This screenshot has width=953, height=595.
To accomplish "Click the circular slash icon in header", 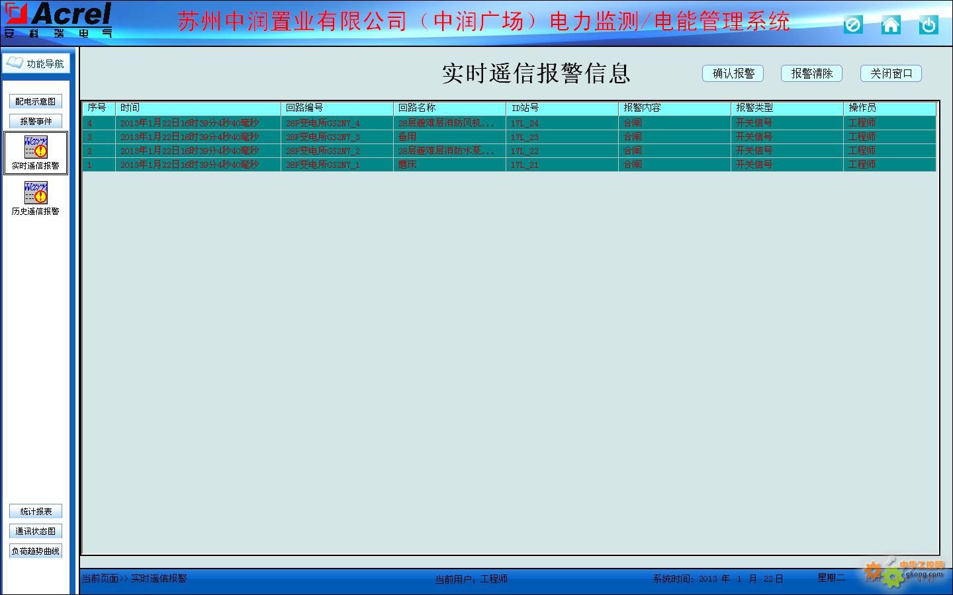I will [853, 25].
